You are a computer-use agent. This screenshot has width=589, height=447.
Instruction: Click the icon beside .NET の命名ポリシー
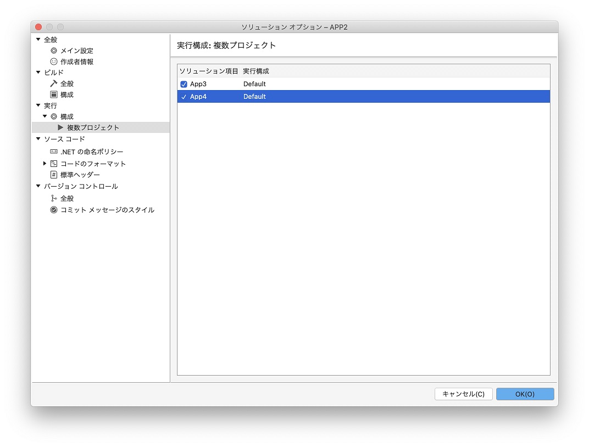[54, 152]
